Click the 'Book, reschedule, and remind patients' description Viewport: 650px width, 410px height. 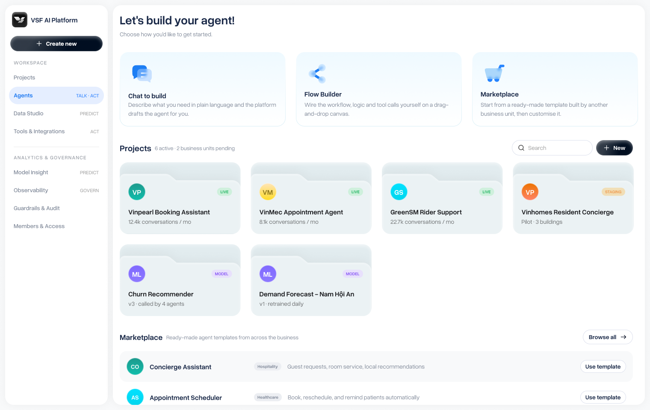(x=354, y=397)
